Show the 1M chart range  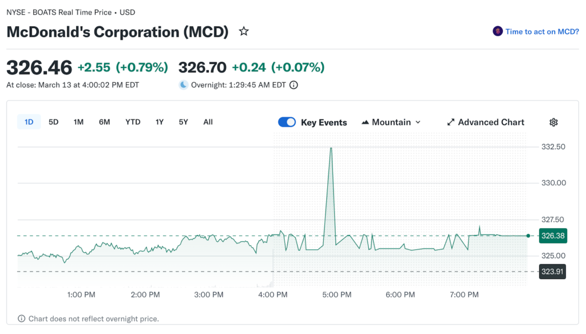[x=78, y=122]
